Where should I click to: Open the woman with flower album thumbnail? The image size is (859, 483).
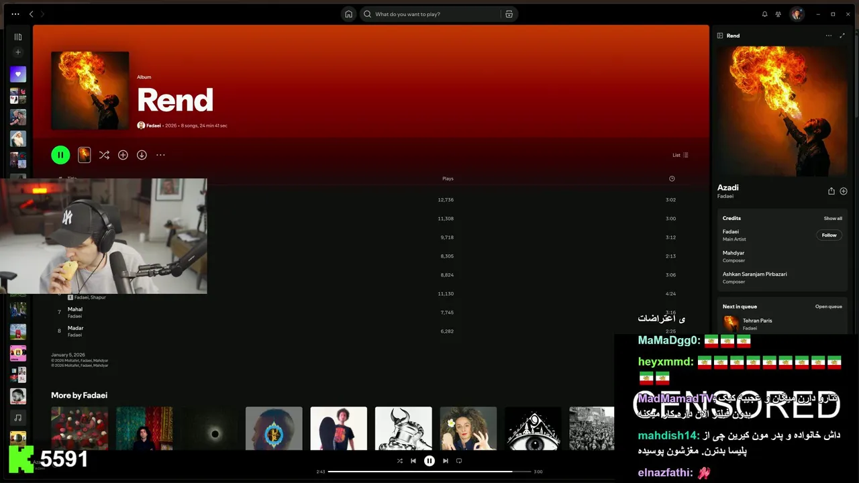click(468, 428)
